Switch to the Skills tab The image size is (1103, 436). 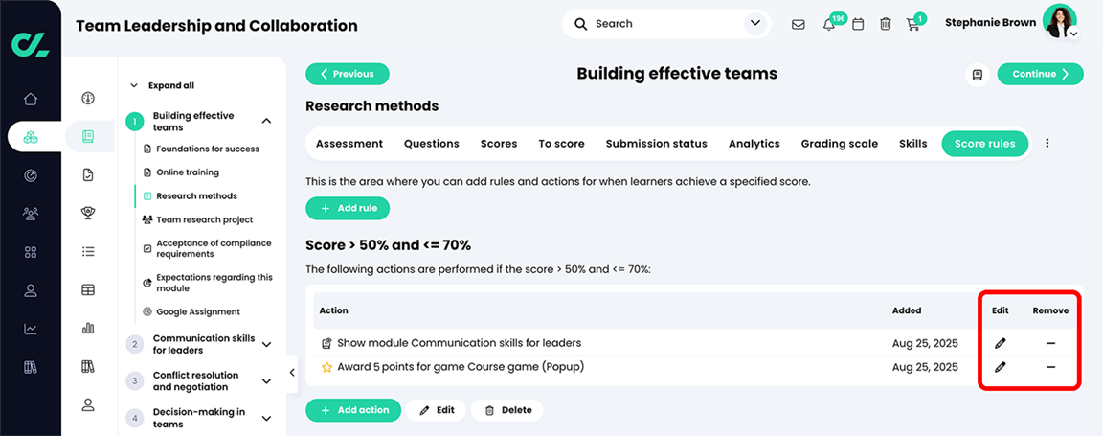(913, 144)
